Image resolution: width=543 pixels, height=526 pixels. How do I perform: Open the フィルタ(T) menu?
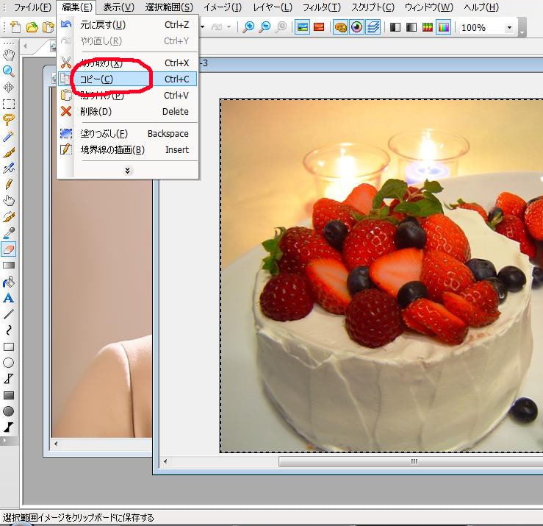[322, 7]
